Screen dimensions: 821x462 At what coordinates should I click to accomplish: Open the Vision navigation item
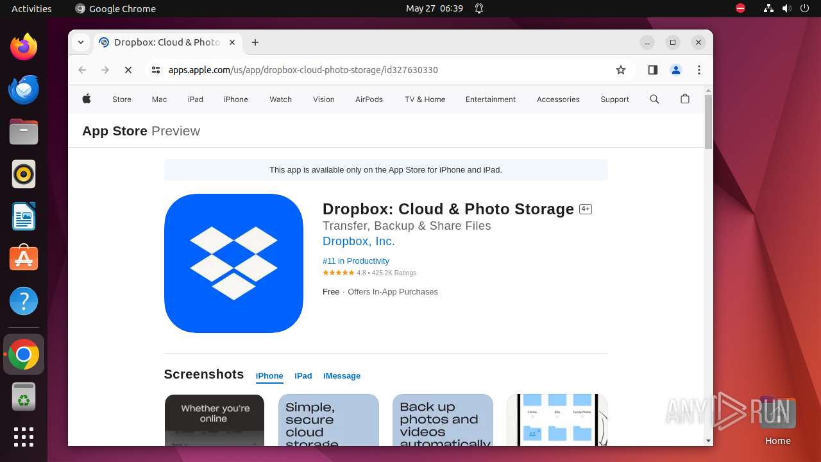[324, 99]
